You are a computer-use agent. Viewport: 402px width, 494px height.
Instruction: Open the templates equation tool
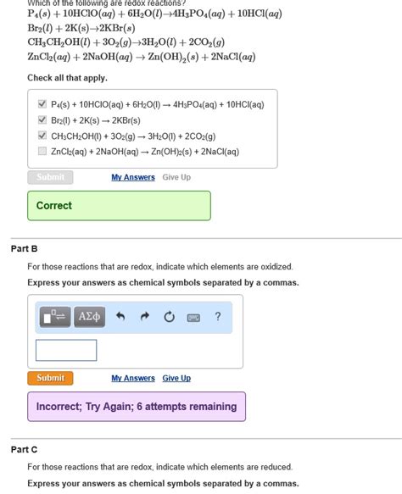55,317
